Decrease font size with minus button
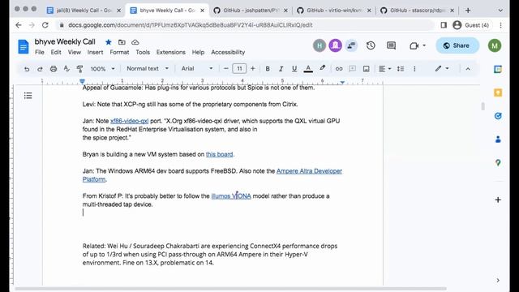This screenshot has width=519, height=292. pos(225,68)
